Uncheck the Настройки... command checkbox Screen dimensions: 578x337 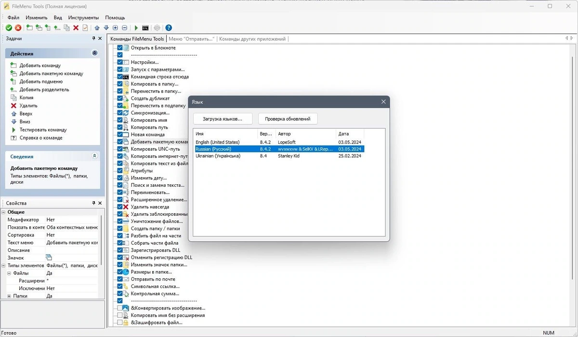pos(120,62)
